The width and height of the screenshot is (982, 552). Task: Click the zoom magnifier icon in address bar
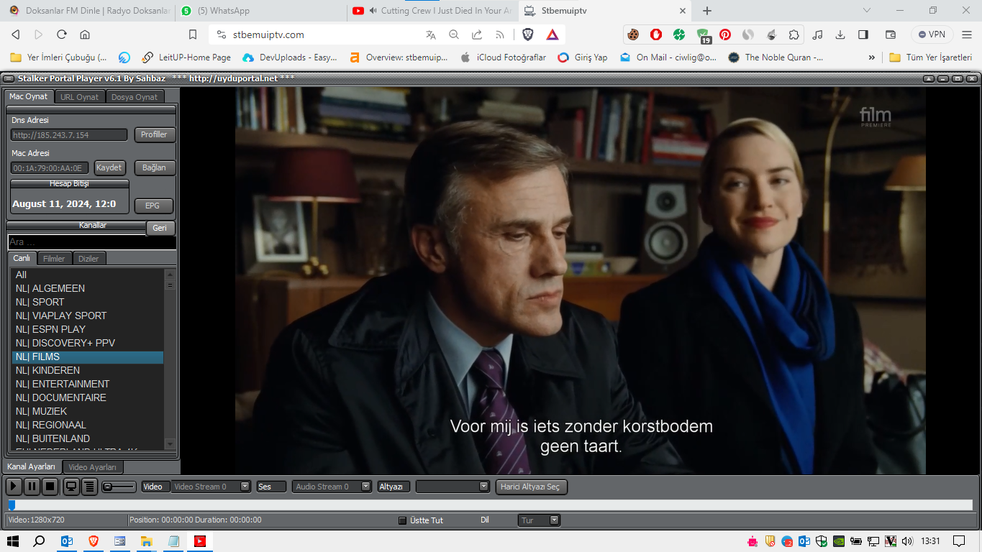tap(454, 34)
